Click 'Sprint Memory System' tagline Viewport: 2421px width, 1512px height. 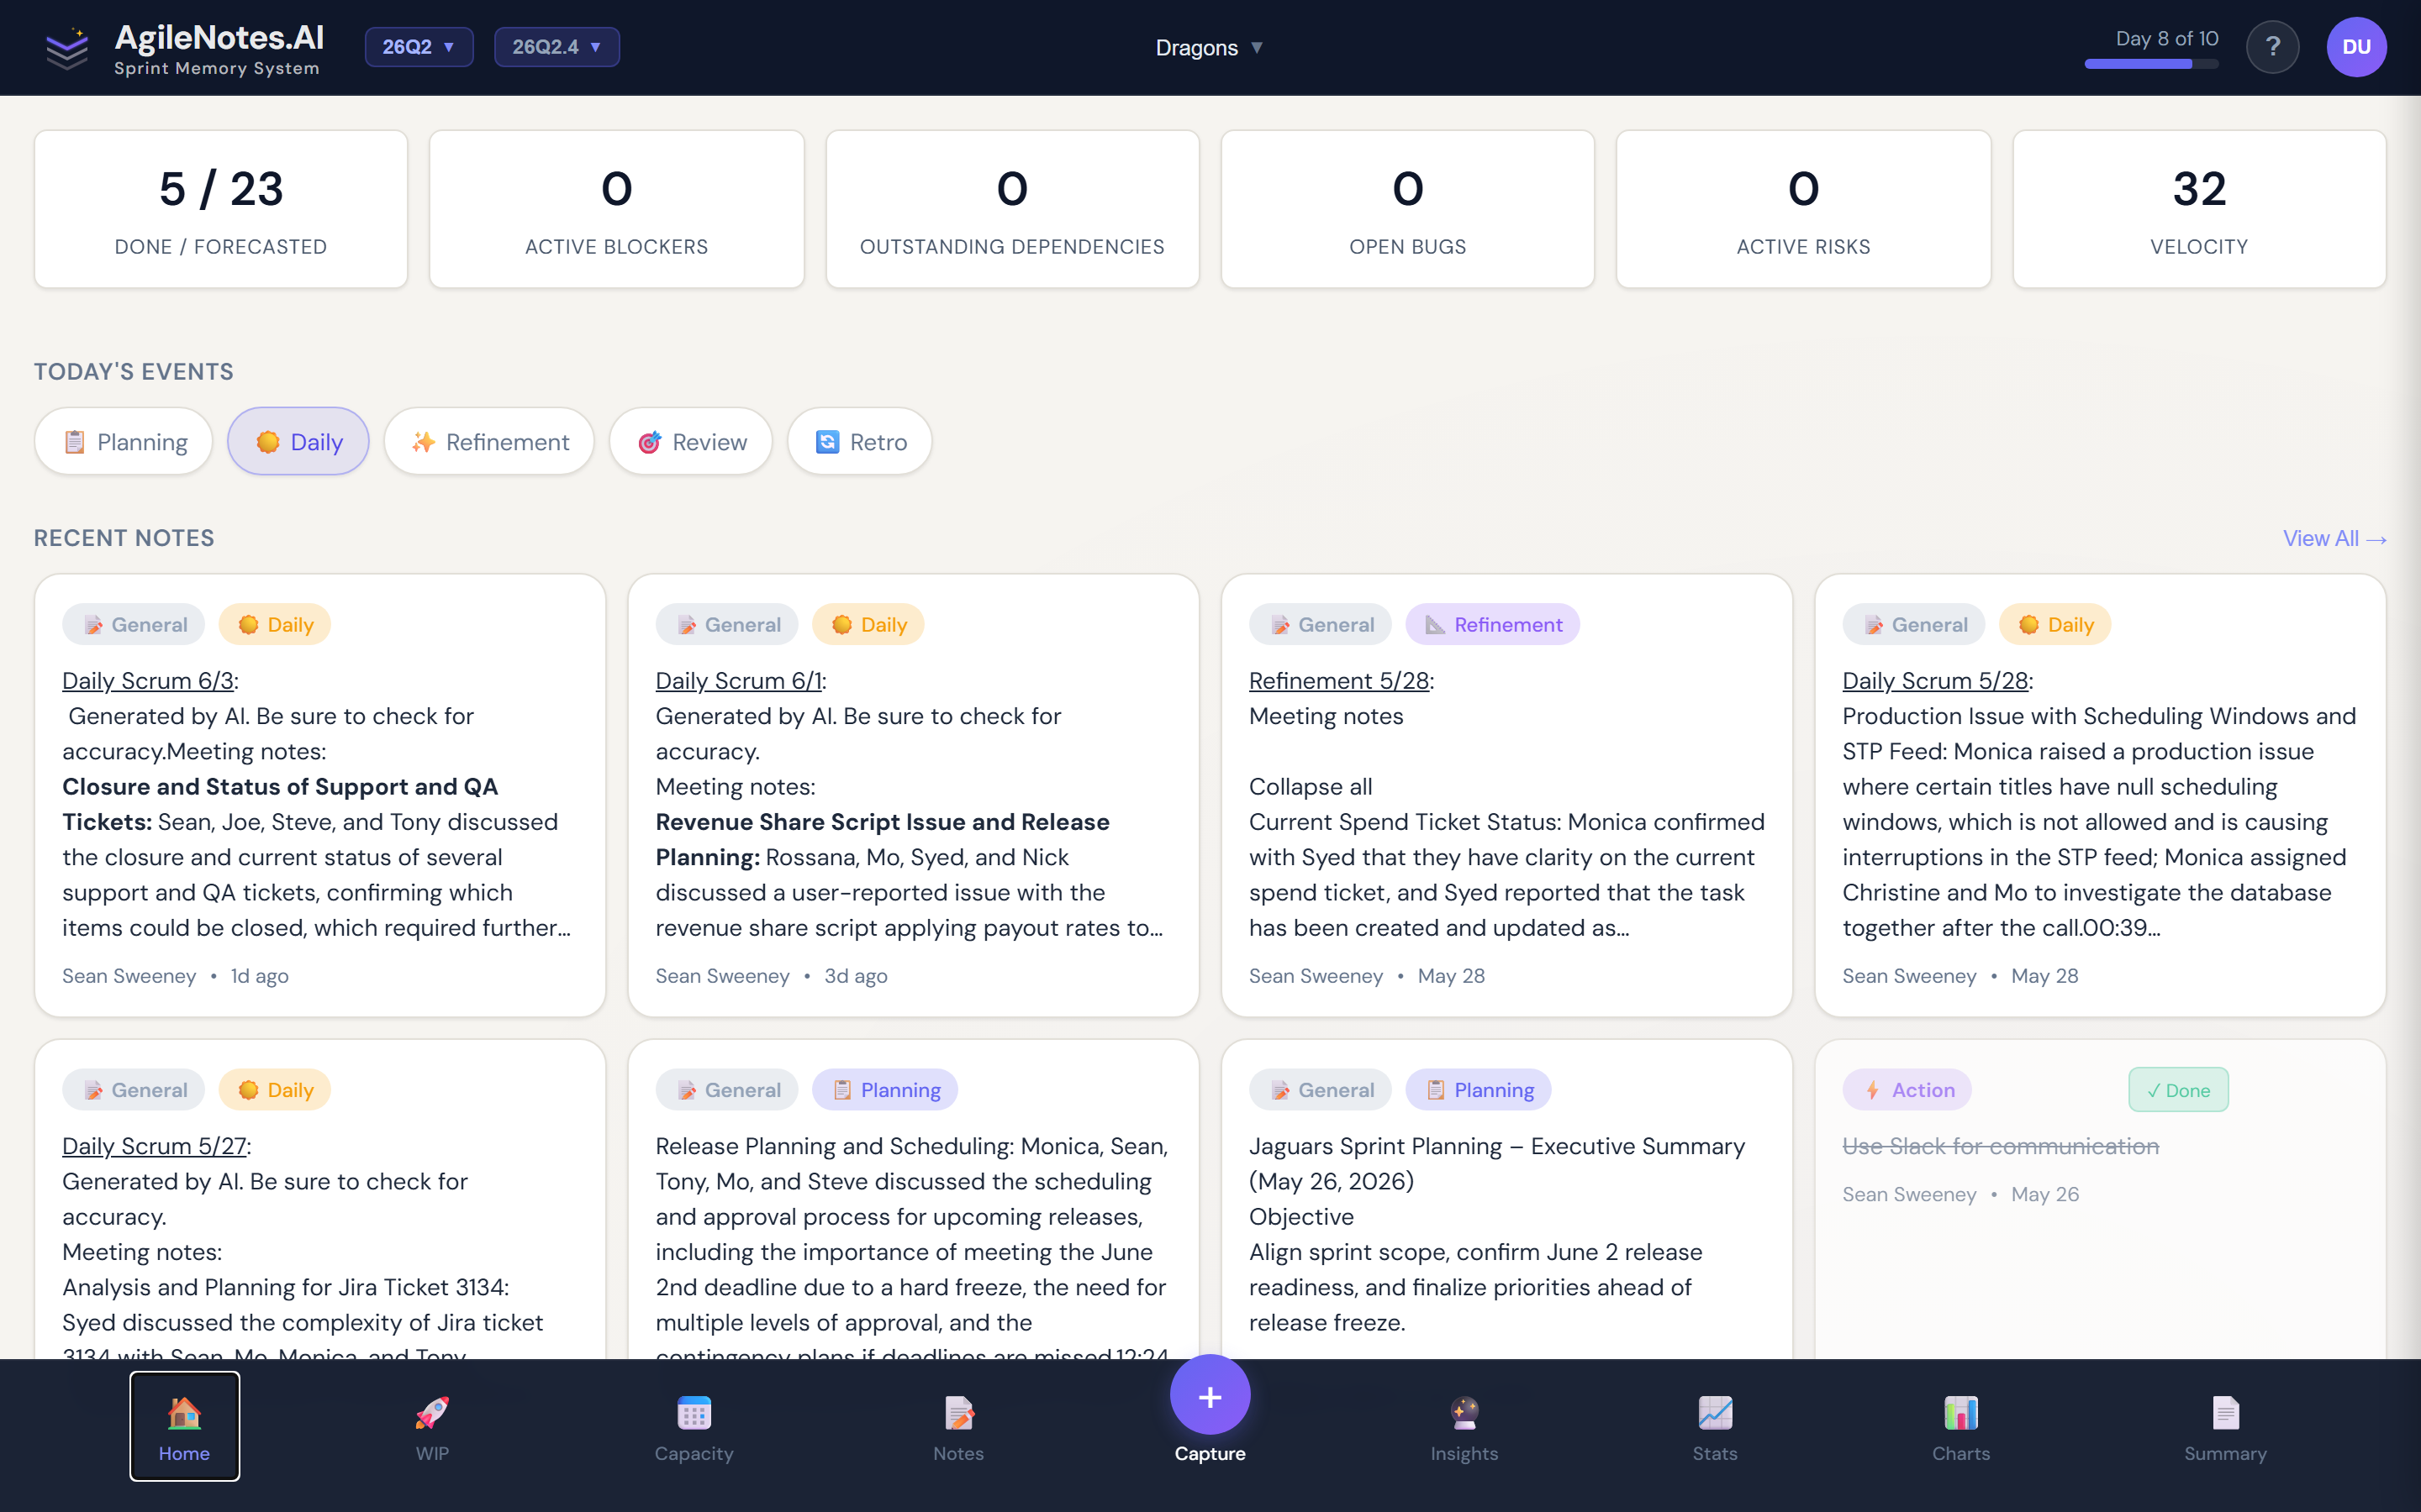[x=216, y=69]
